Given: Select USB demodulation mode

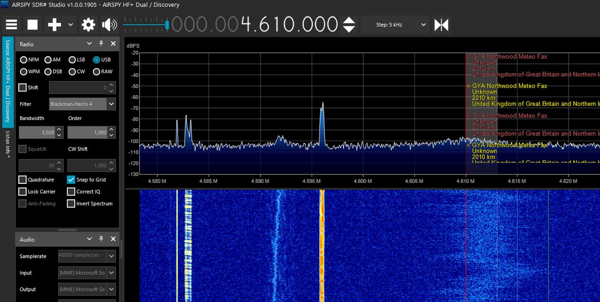Looking at the screenshot, I should [x=102, y=60].
